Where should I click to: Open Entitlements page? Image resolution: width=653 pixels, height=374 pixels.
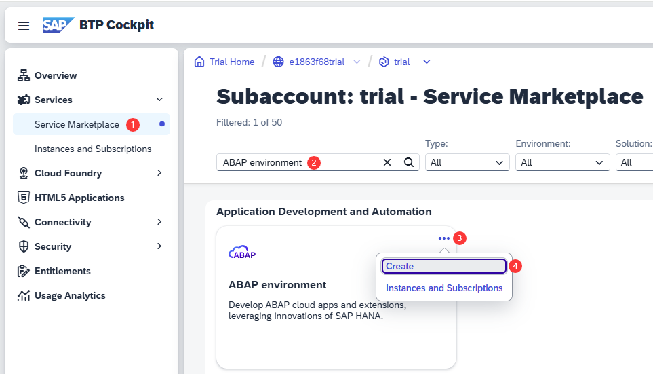click(x=62, y=271)
